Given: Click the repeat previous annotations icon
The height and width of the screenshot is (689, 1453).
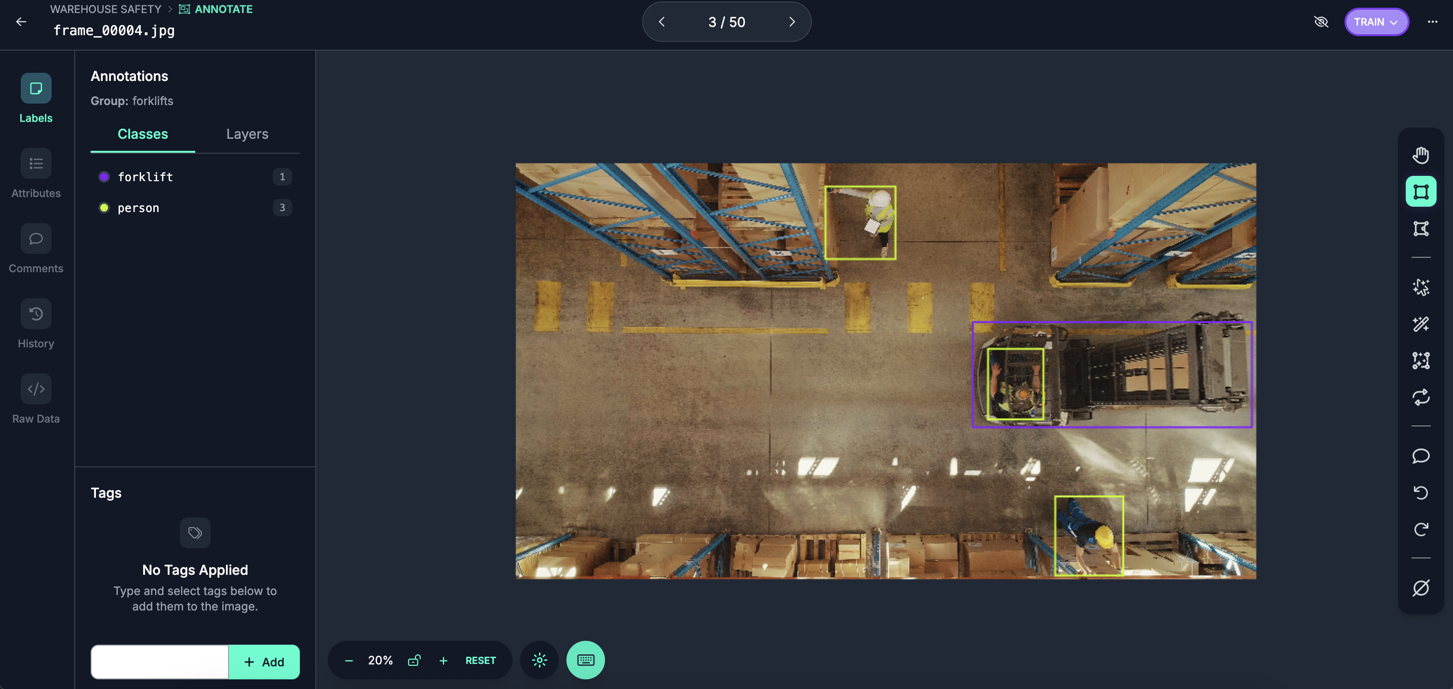Looking at the screenshot, I should click(1420, 397).
